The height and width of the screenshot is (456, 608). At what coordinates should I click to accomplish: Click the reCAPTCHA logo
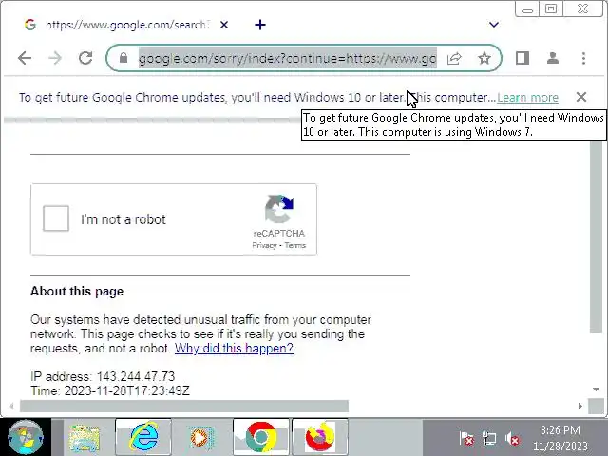279,209
